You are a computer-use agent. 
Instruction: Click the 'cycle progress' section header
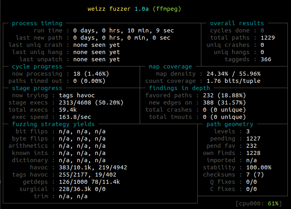tap(37, 66)
